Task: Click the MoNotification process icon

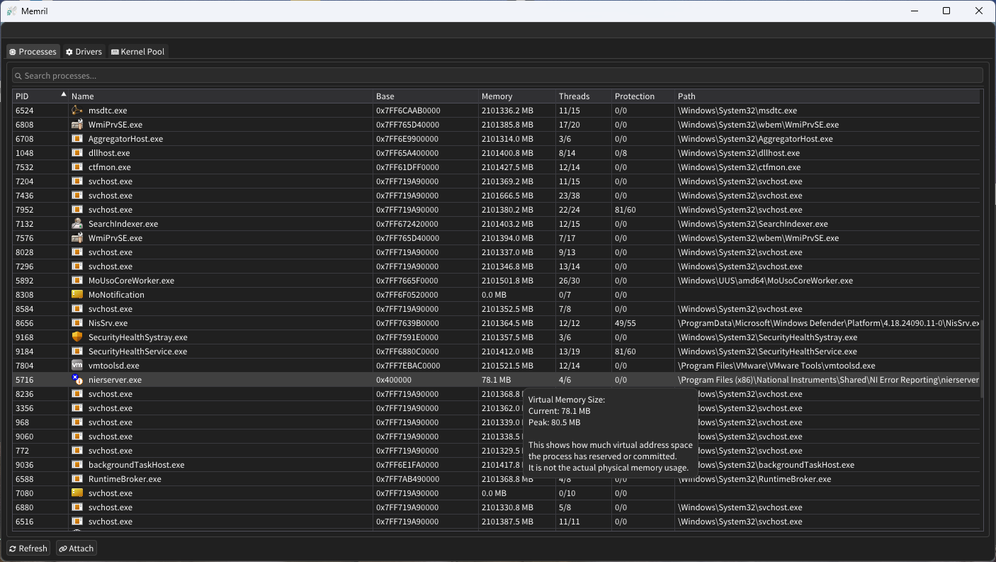Action: [x=77, y=295]
